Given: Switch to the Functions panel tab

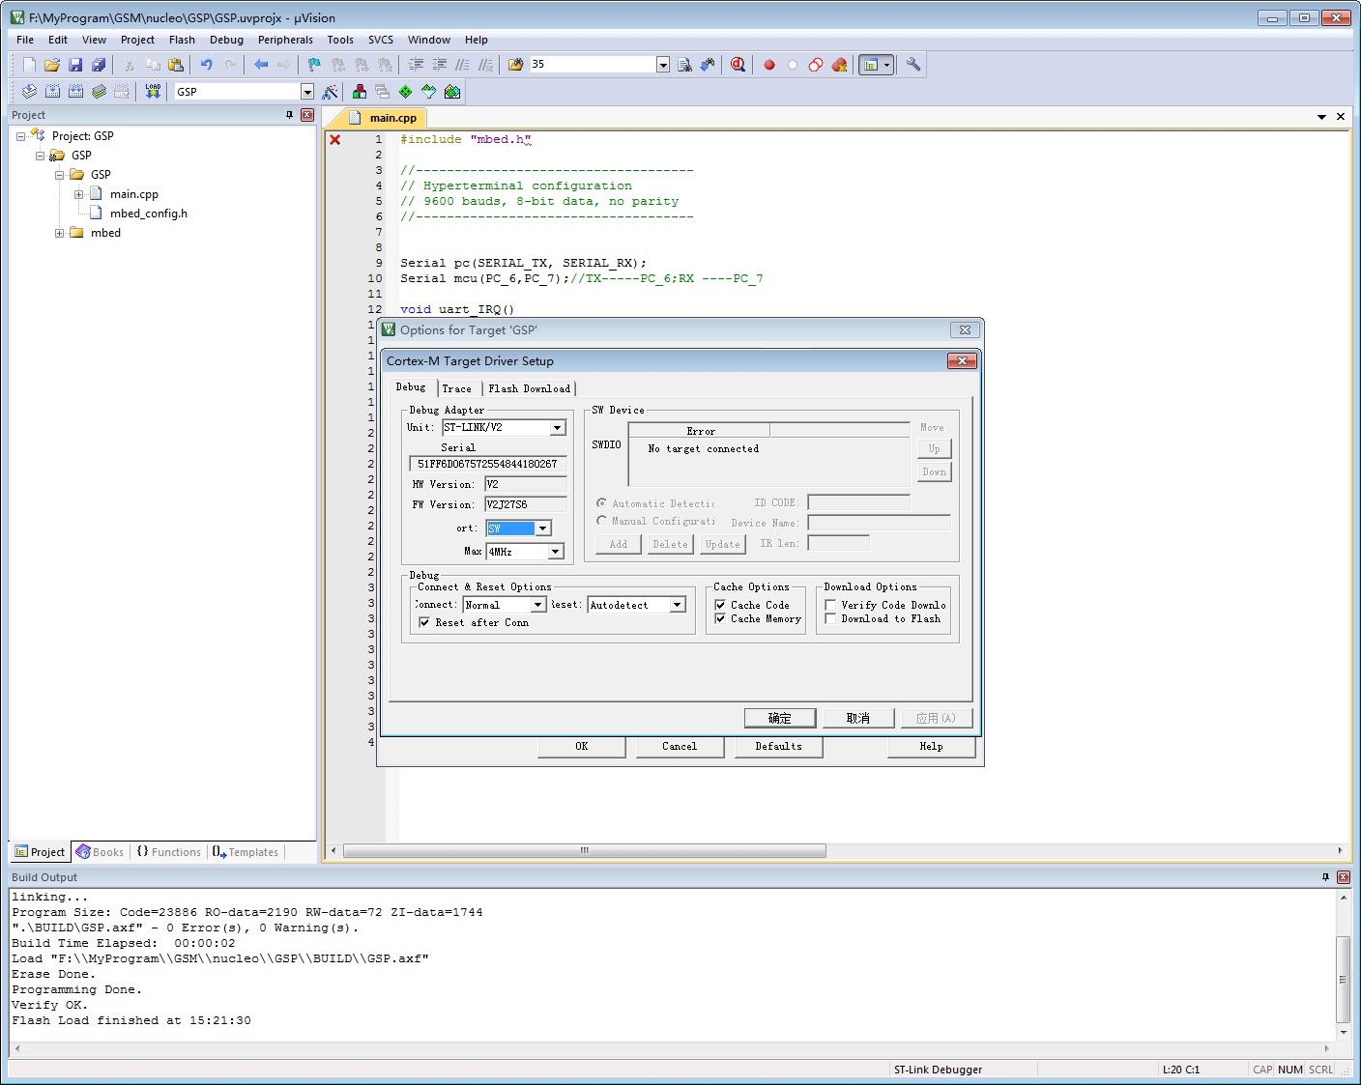Looking at the screenshot, I should (169, 852).
